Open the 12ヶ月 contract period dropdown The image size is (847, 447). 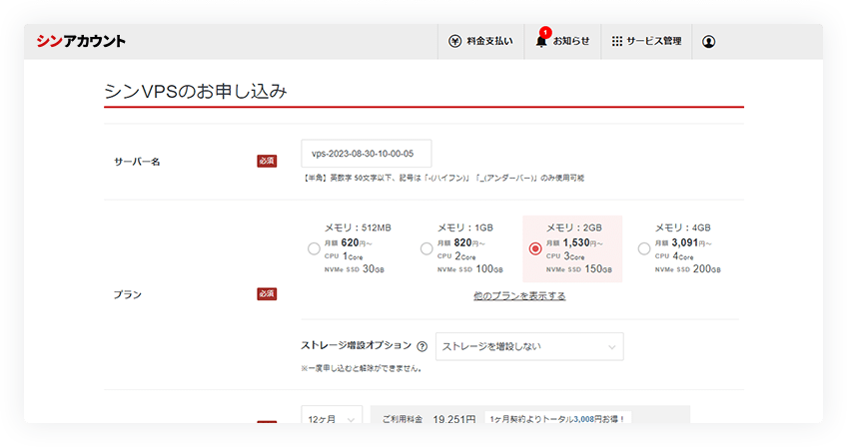(332, 416)
